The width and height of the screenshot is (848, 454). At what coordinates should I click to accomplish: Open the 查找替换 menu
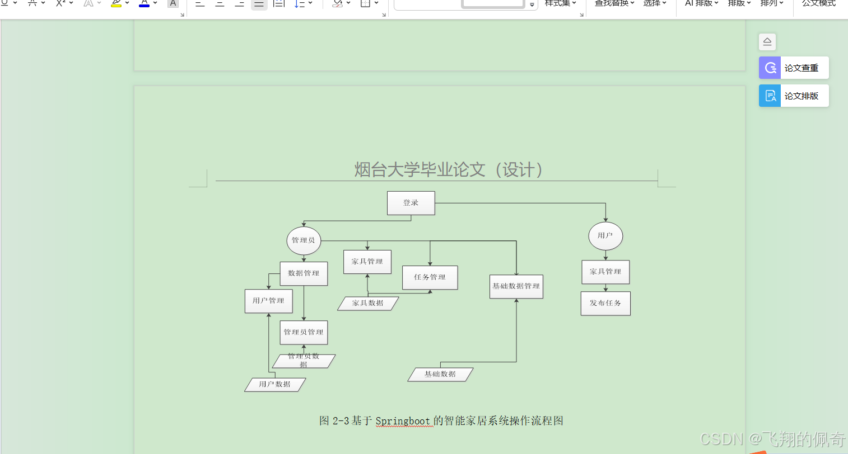tap(614, 3)
